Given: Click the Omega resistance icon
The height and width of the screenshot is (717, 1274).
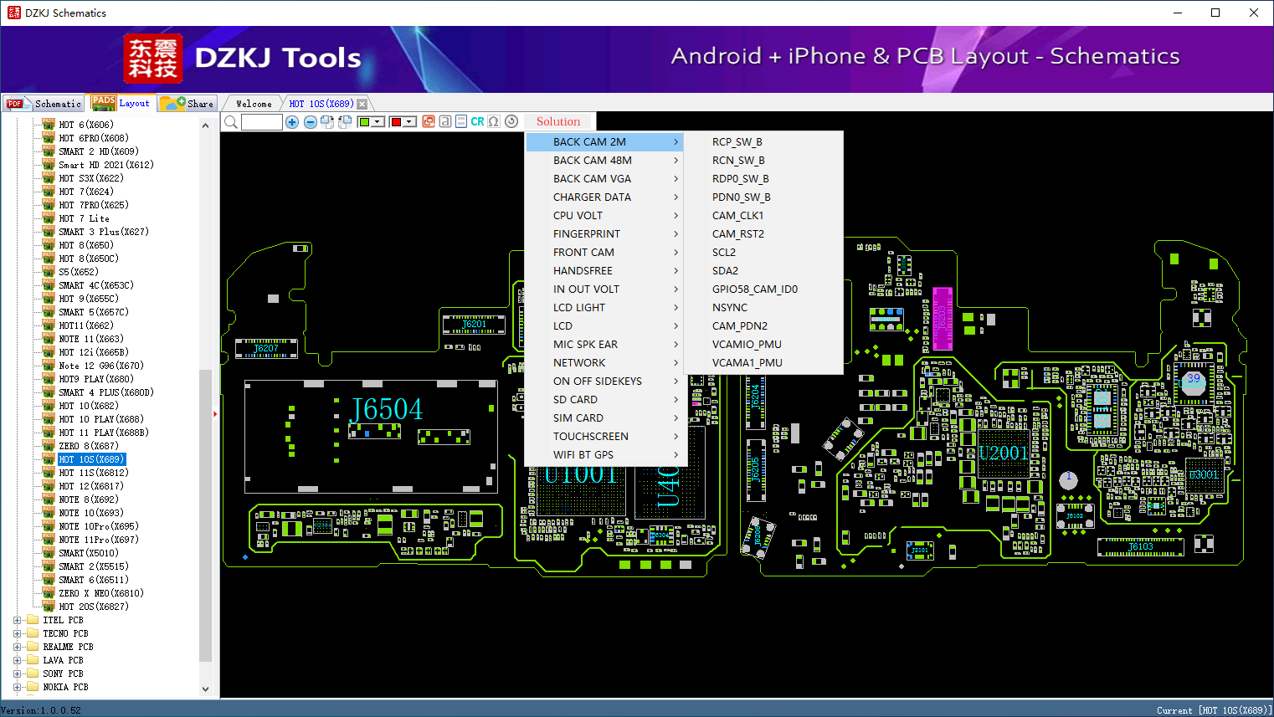Looking at the screenshot, I should pyautogui.click(x=494, y=121).
